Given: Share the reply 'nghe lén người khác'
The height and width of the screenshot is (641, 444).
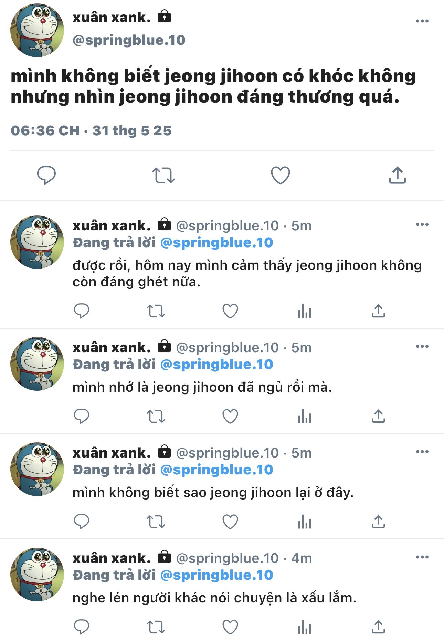Looking at the screenshot, I should pos(378,627).
